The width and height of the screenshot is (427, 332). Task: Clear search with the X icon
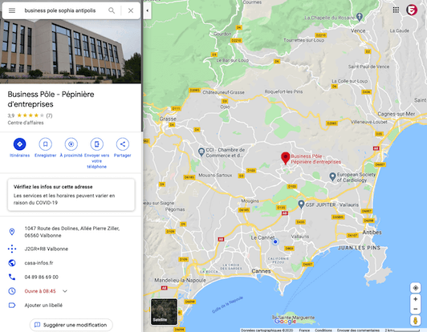point(131,10)
